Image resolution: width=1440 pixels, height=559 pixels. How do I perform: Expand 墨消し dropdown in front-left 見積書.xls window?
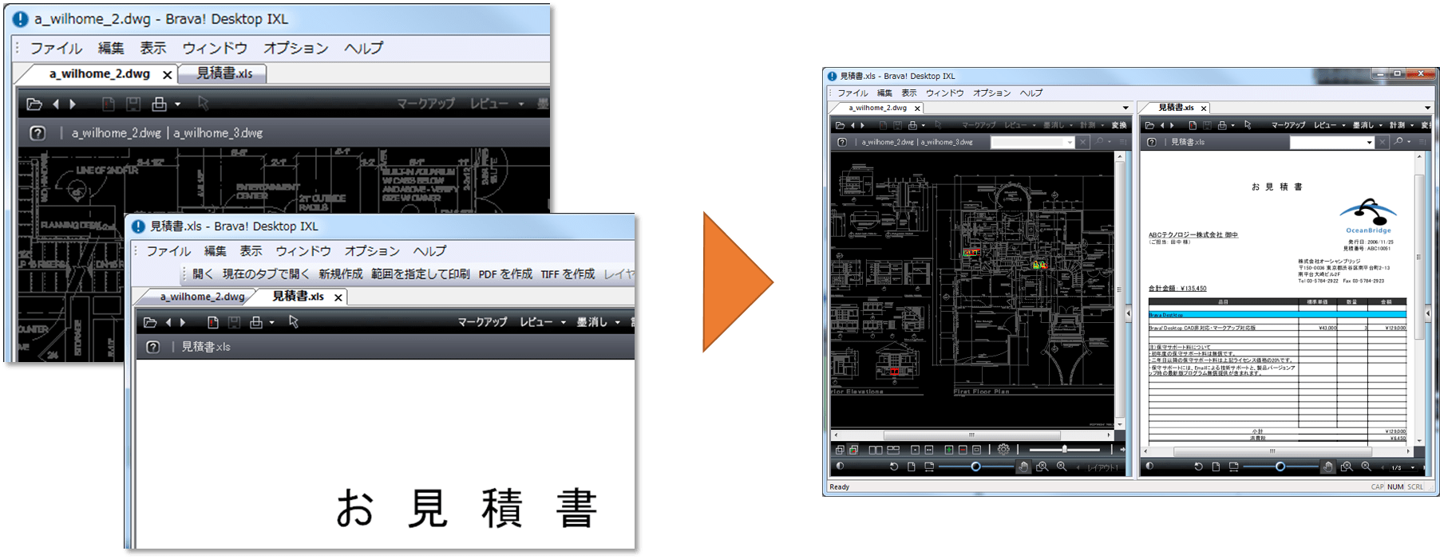(618, 322)
